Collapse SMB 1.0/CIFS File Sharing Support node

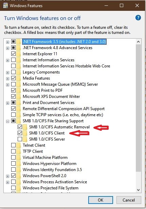point(7,121)
